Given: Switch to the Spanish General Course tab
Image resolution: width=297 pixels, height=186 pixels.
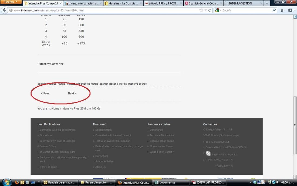Looking at the screenshot, I should [x=204, y=3].
